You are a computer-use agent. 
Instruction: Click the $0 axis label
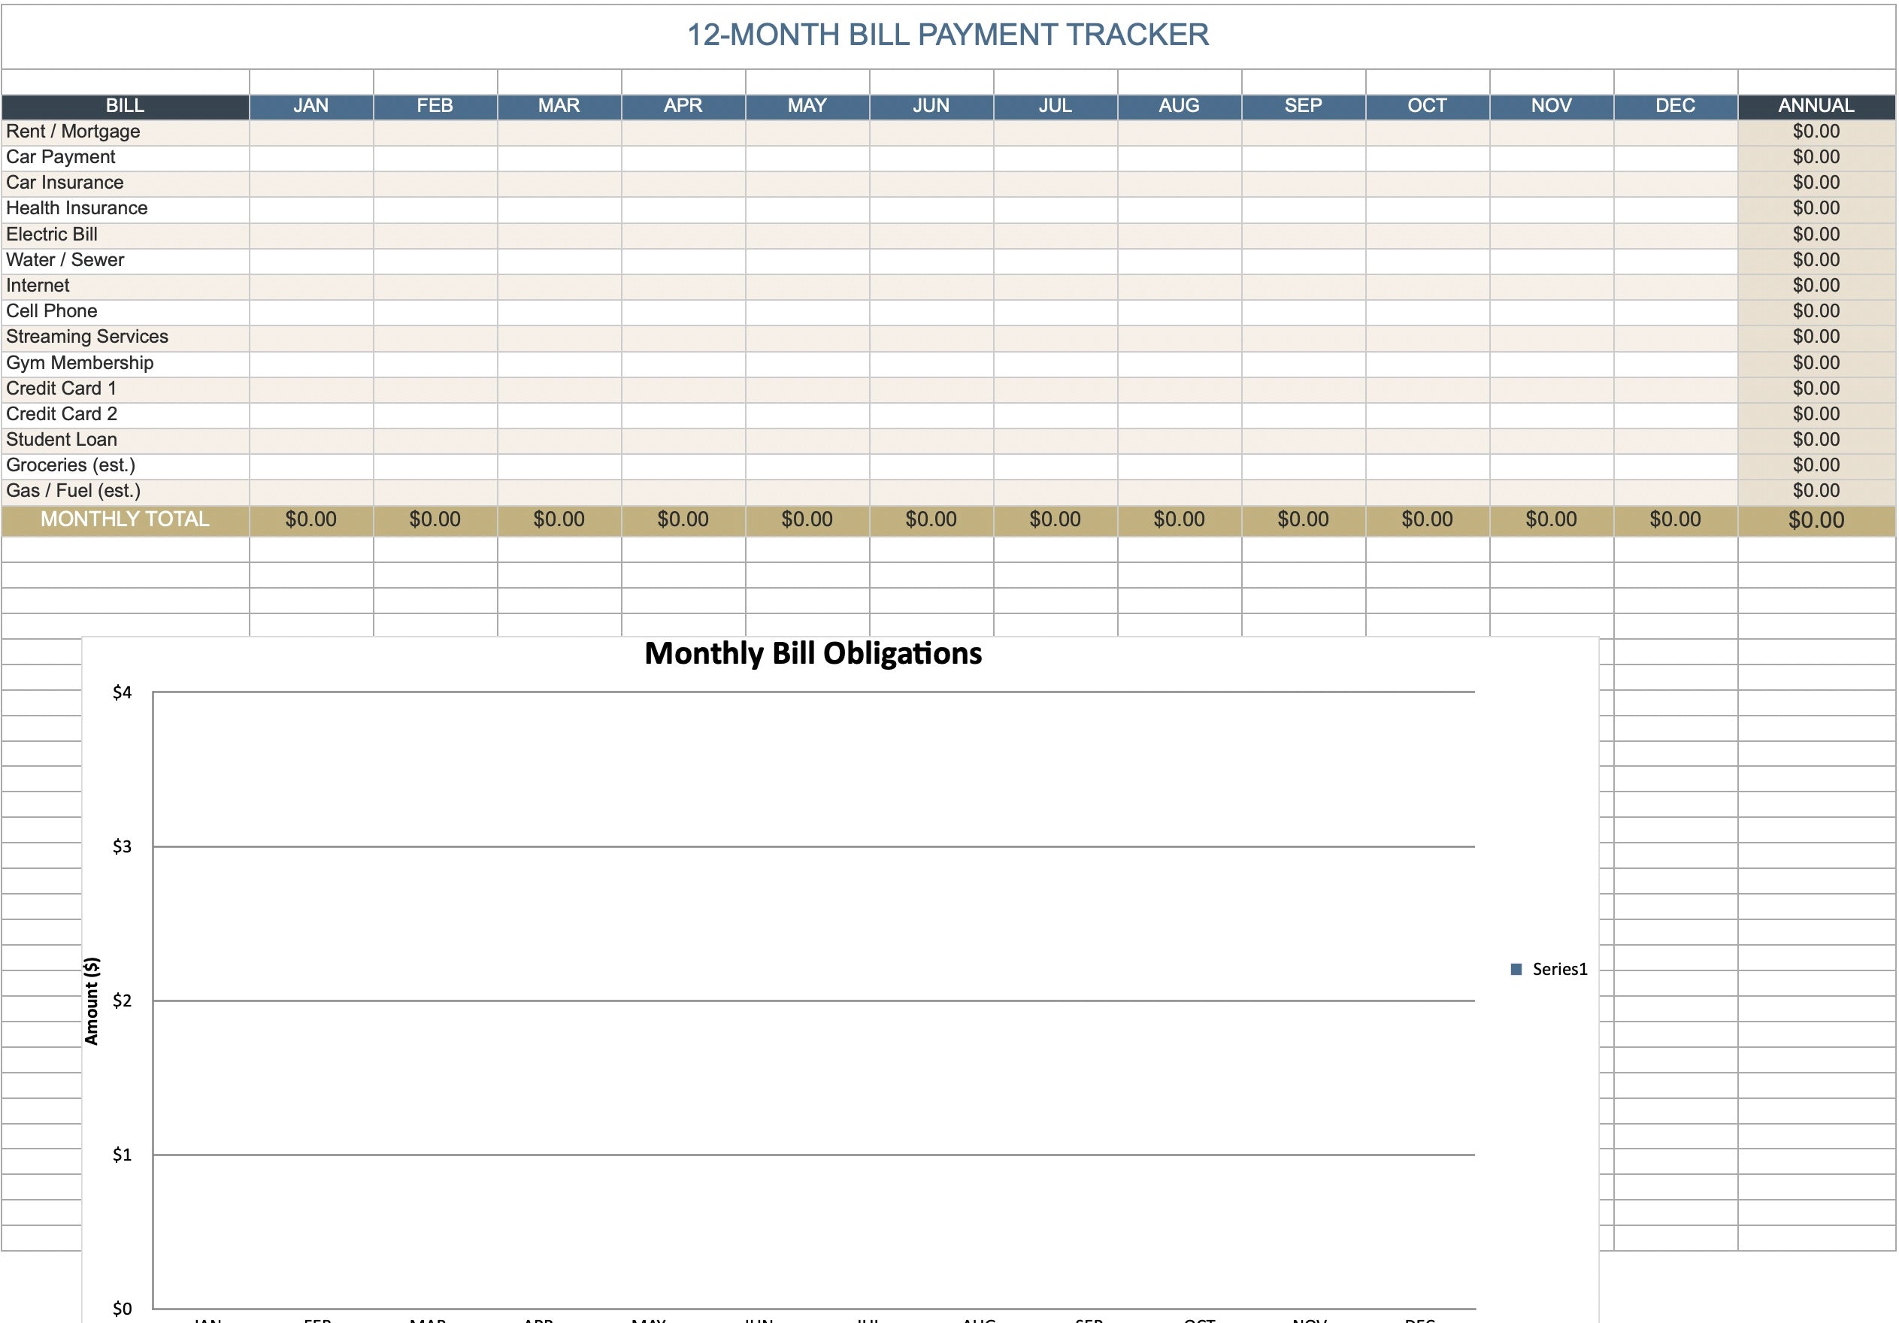[123, 1309]
